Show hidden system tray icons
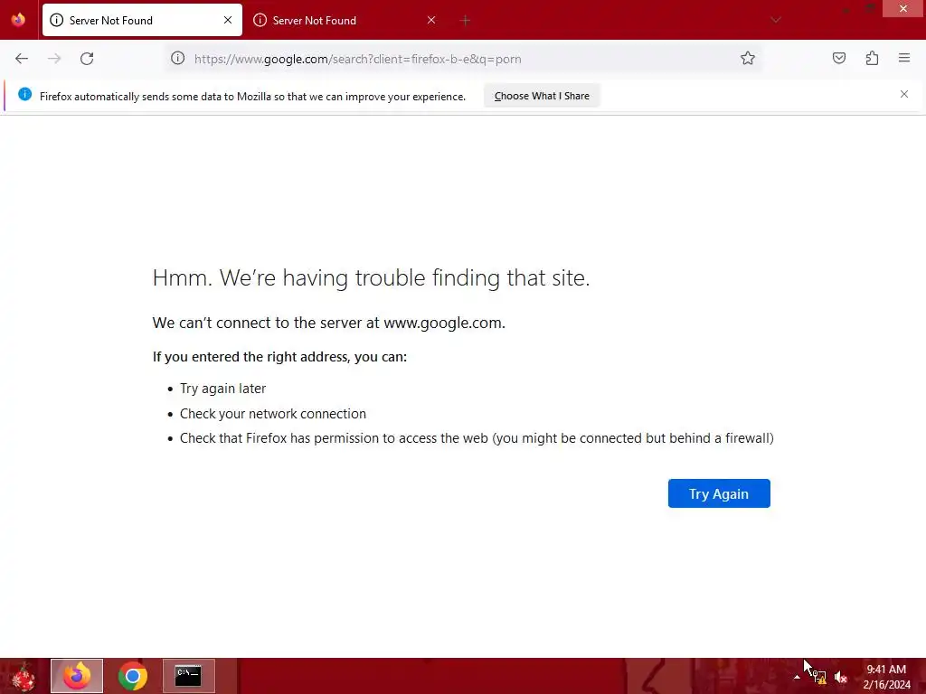This screenshot has width=926, height=694. (797, 677)
